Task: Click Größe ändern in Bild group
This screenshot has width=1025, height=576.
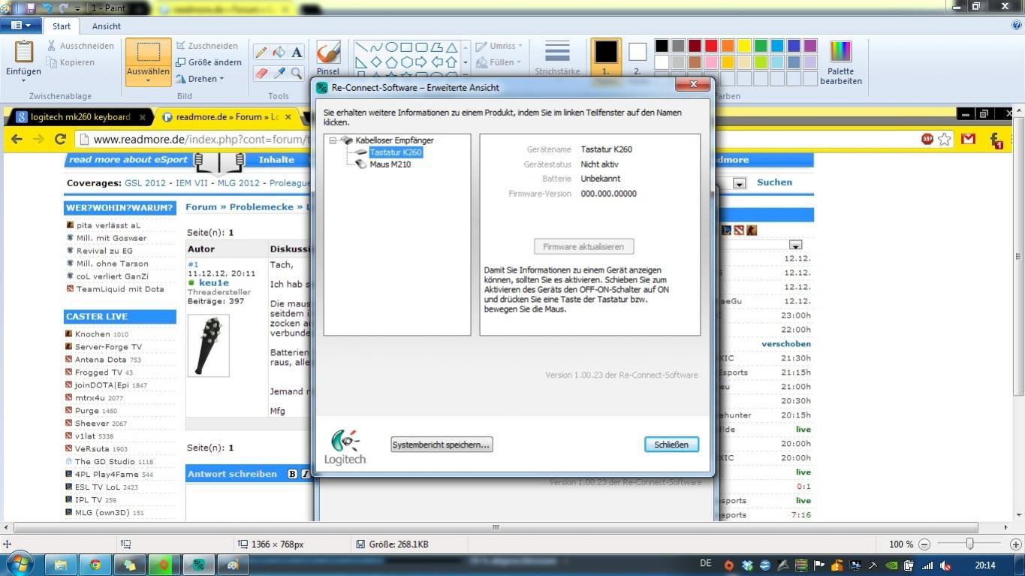Action: point(209,62)
